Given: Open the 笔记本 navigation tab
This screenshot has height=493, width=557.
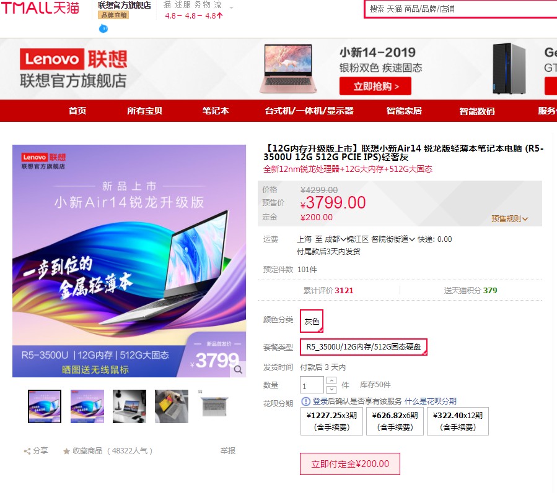Looking at the screenshot, I should click(x=216, y=111).
